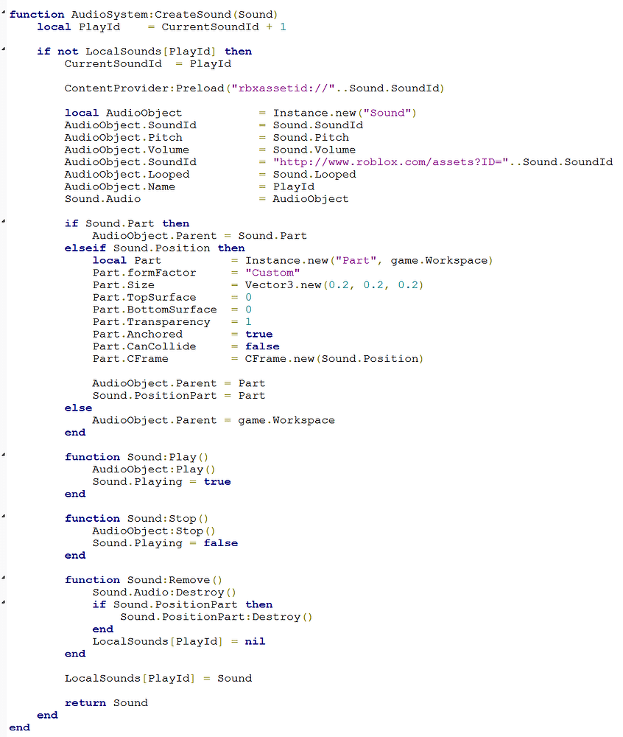
Task: Click the 'Sound.PositionPart = Part' line
Action: [179, 395]
